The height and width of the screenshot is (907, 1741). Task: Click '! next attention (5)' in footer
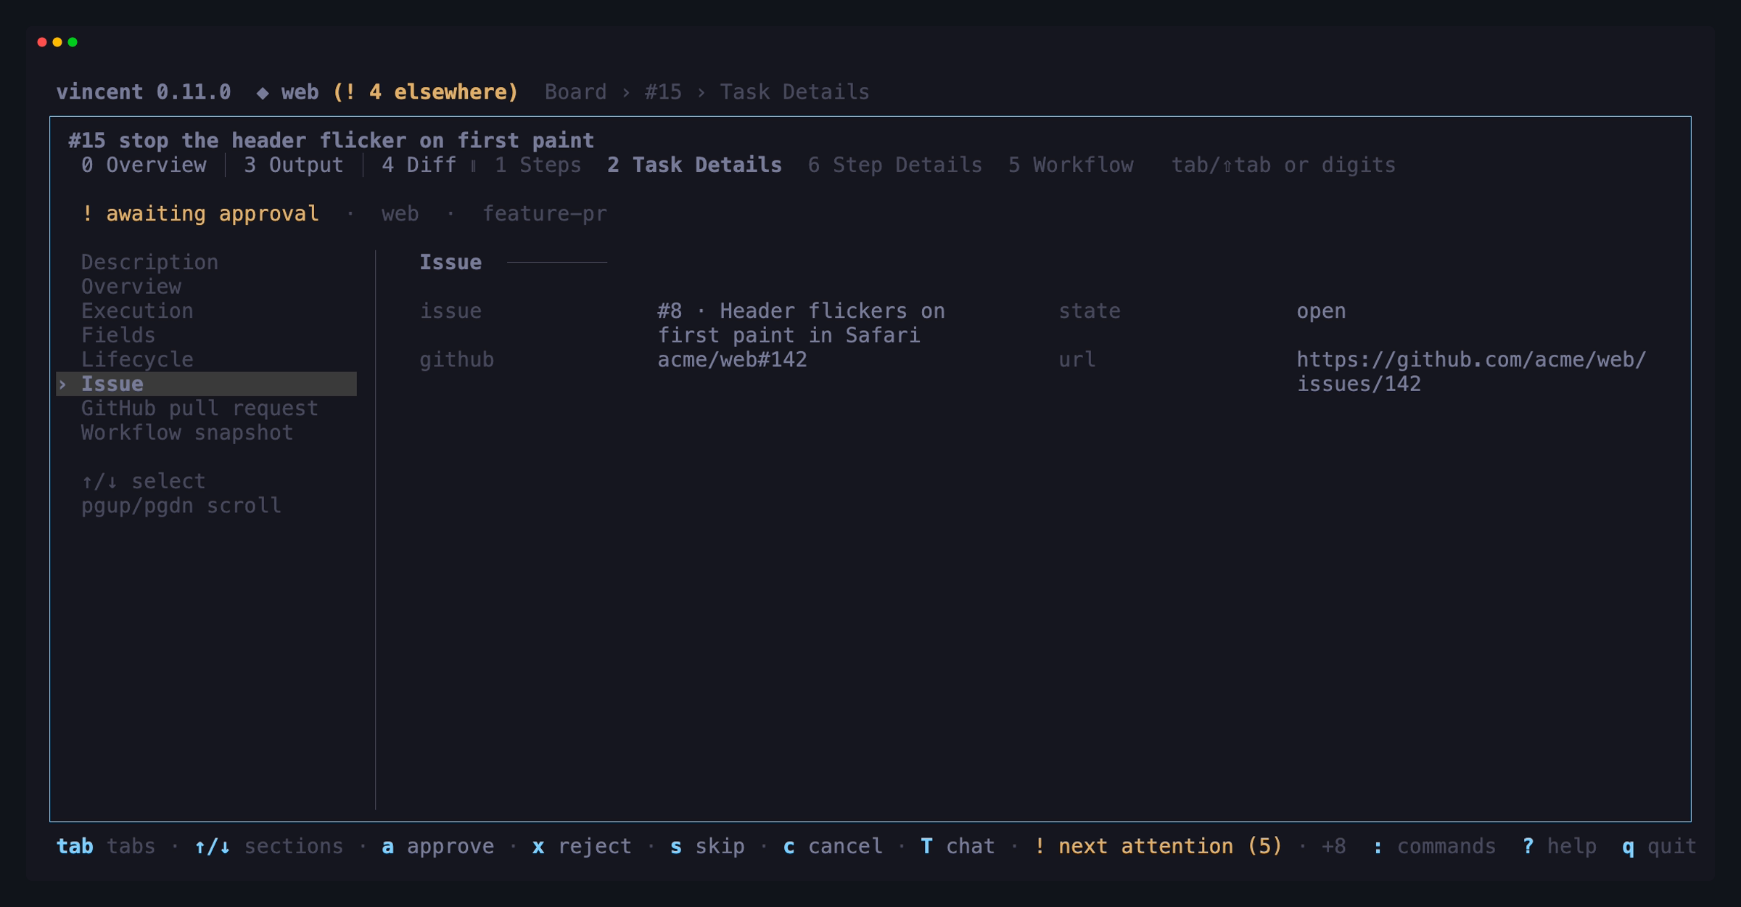[x=1158, y=846]
